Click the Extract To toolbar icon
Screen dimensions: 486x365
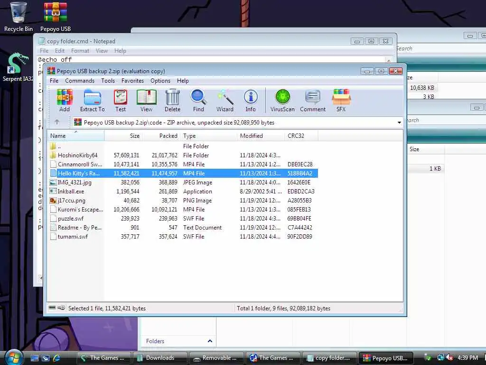[x=93, y=100]
